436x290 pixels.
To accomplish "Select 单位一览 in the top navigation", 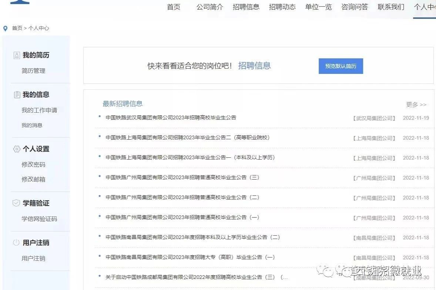I will click(x=318, y=7).
